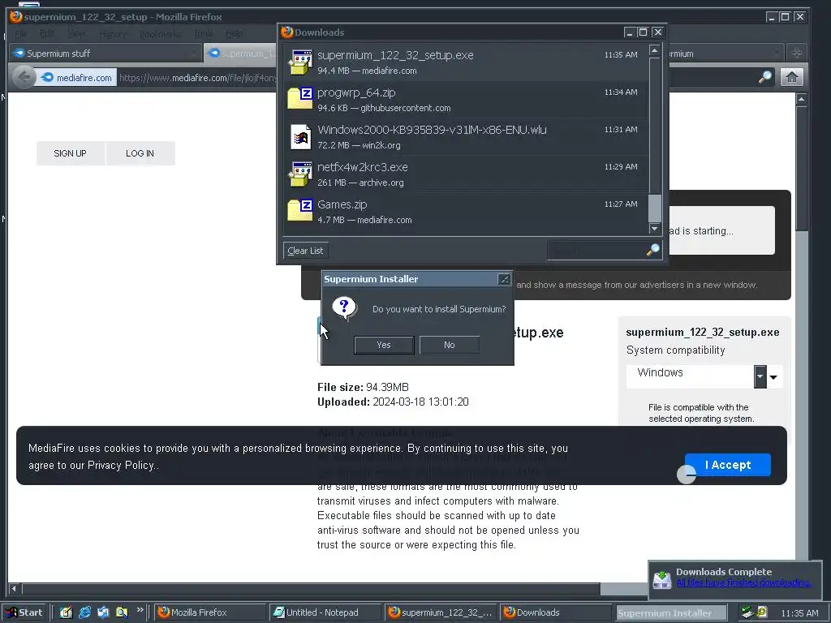The image size is (831, 623).
Task: Open the Windows Start button
Action: click(x=24, y=612)
